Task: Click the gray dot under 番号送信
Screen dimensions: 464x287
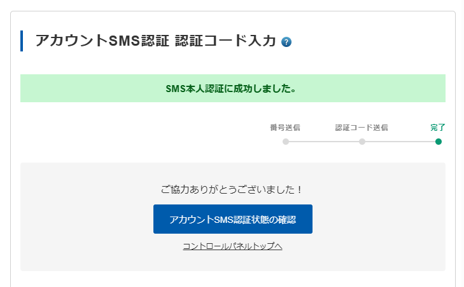Action: [286, 142]
